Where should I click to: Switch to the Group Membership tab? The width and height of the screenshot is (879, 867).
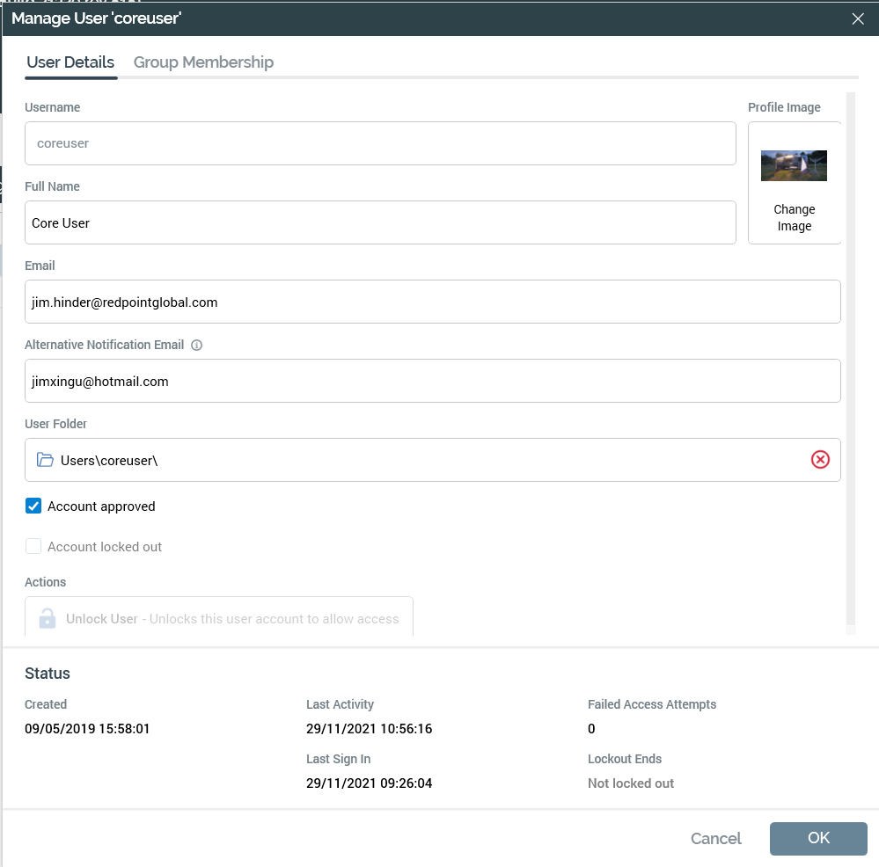203,62
